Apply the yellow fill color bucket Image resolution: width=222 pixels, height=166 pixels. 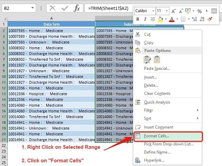tap(160, 19)
